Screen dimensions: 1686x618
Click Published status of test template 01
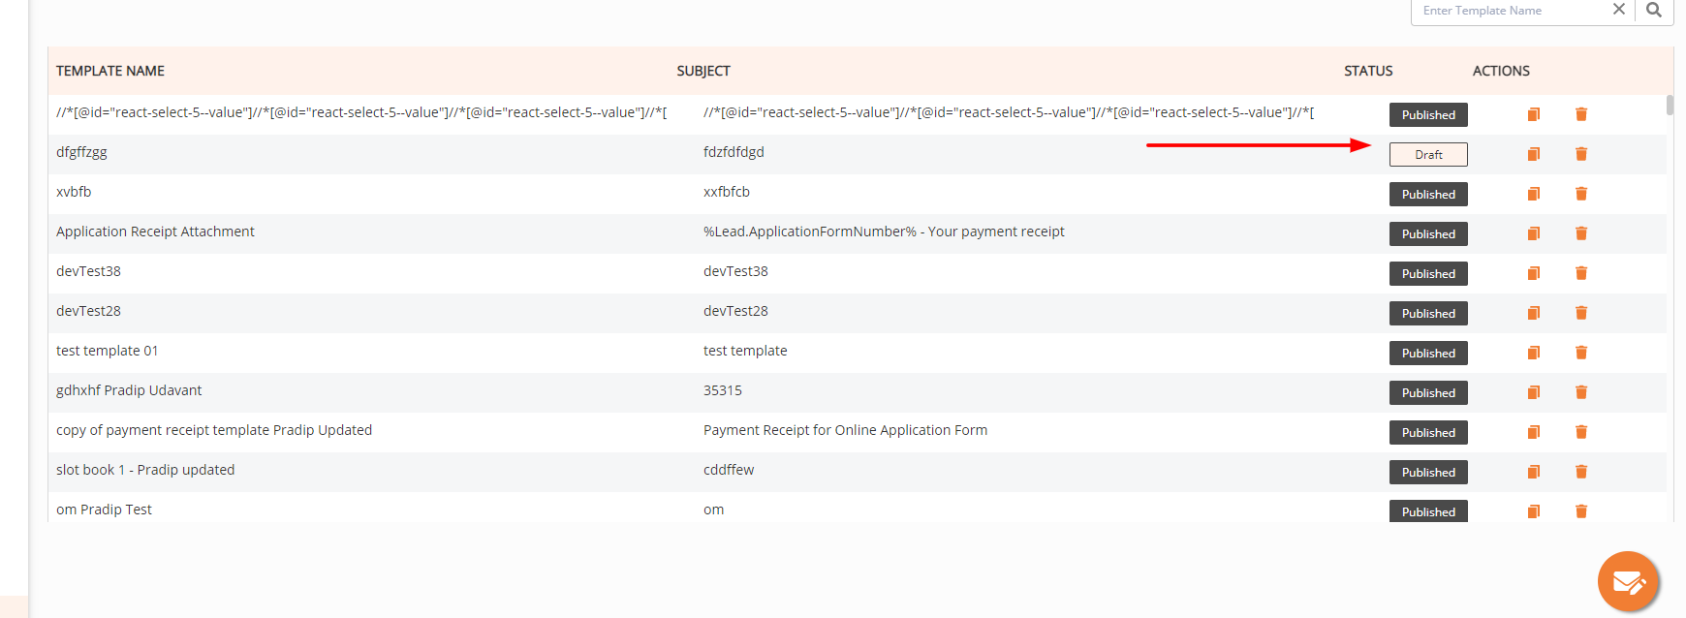(1428, 353)
